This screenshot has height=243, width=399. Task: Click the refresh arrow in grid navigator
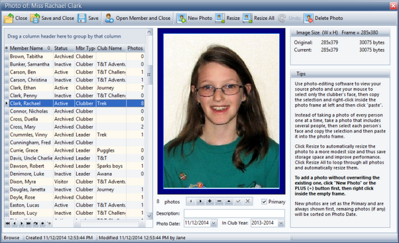[36, 223]
